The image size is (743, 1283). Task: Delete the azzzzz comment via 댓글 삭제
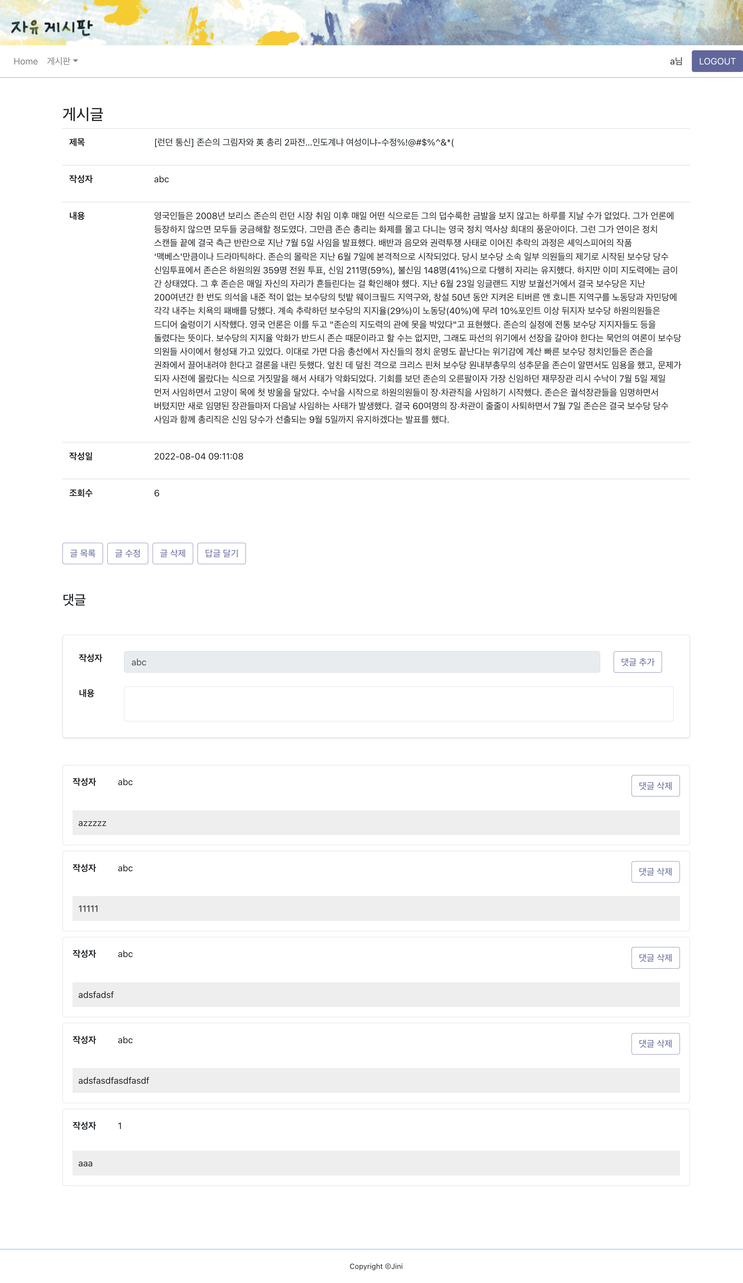(x=655, y=785)
